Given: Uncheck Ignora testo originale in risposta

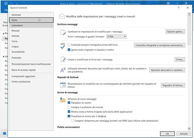Looking at the screenshot, I should click(69, 50).
